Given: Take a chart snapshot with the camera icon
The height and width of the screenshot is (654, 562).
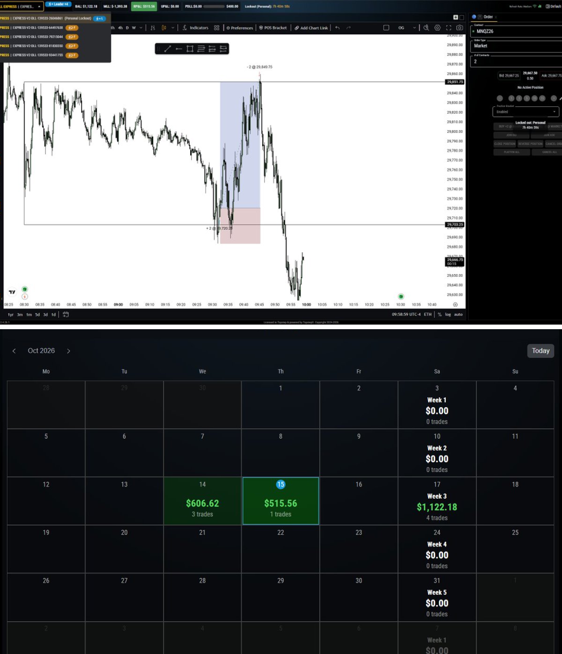Looking at the screenshot, I should click(x=460, y=28).
